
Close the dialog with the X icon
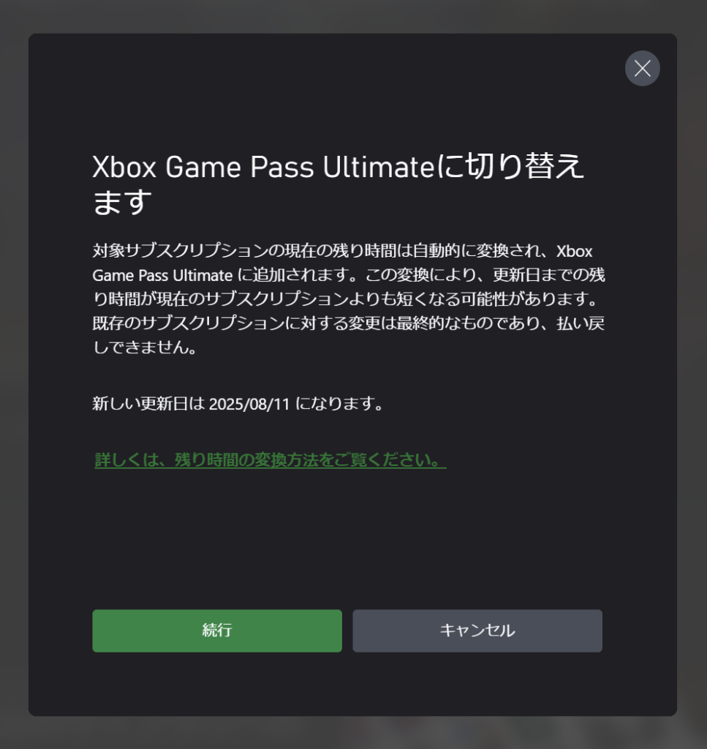[642, 68]
